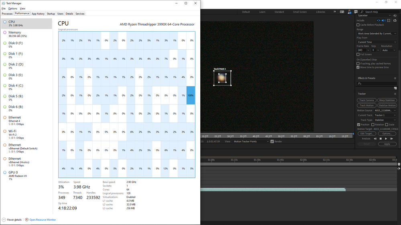The height and width of the screenshot is (225, 401).
Task: Open Play From Current Time dropdown
Action: tap(377, 42)
